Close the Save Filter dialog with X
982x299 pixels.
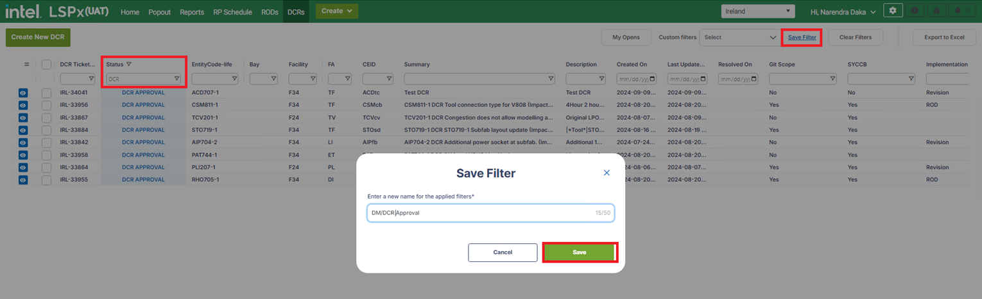point(607,173)
